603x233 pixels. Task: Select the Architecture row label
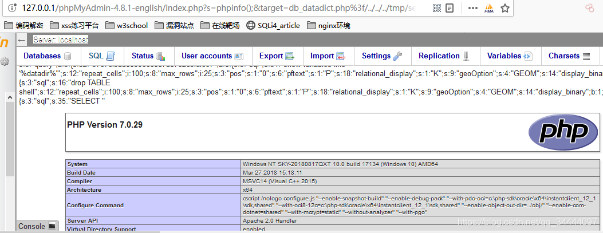click(84, 189)
